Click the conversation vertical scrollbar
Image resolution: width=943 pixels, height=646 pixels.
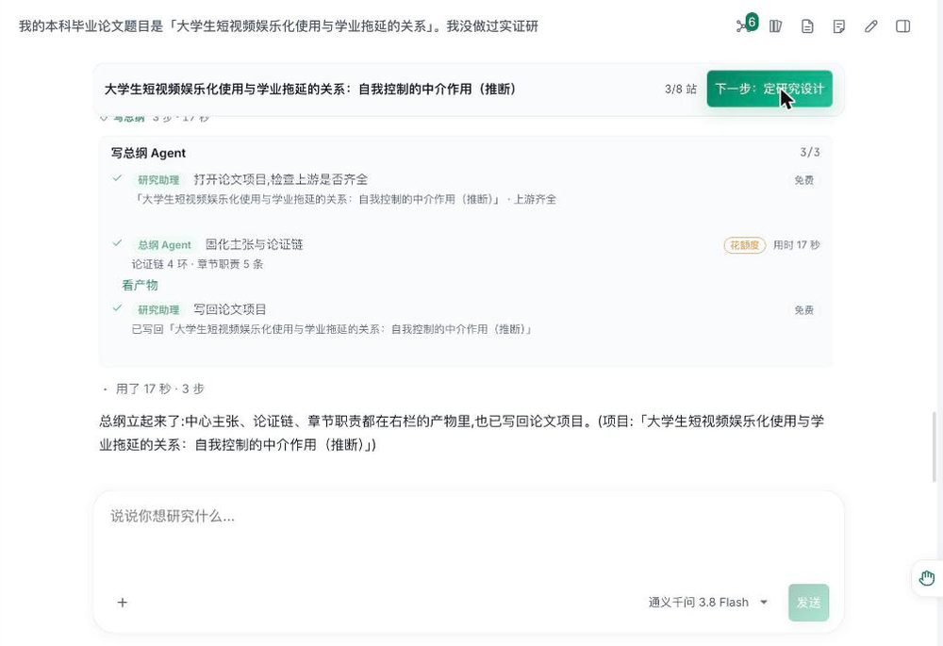pyautogui.click(x=934, y=447)
